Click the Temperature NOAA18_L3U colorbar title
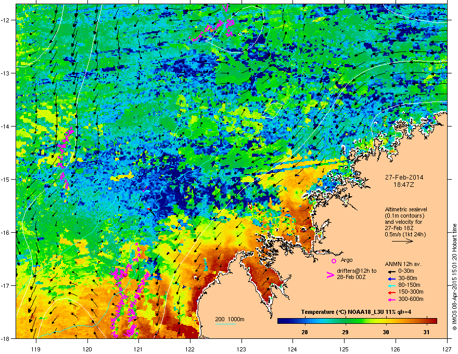 [356, 312]
